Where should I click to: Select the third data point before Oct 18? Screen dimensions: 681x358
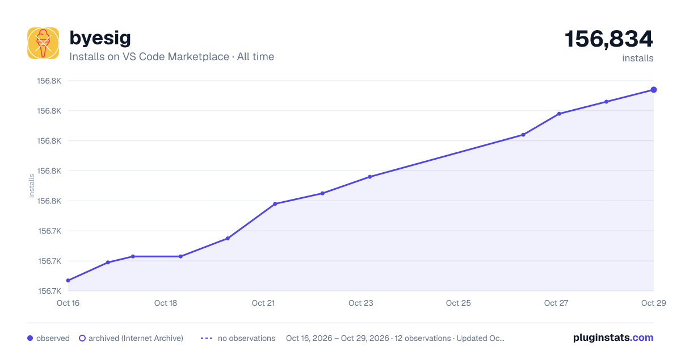pos(133,256)
